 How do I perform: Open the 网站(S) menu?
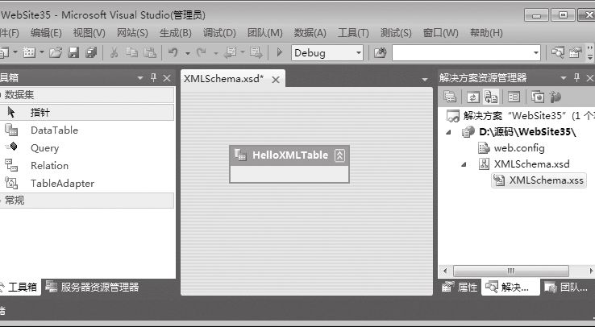tap(132, 33)
